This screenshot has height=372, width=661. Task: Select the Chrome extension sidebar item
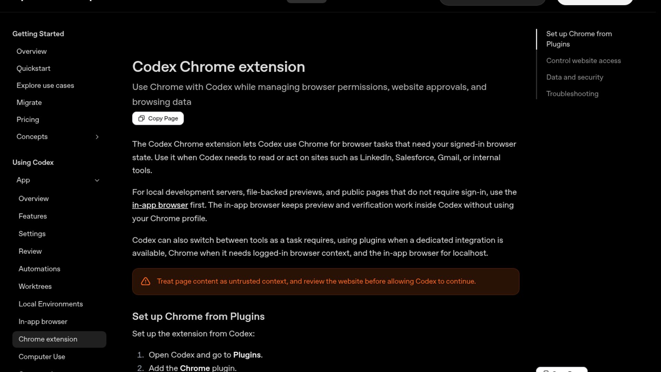59,339
